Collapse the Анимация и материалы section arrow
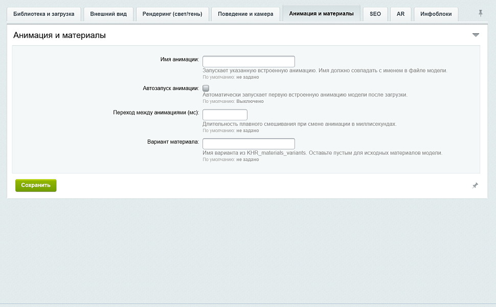496x307 pixels. tap(476, 35)
